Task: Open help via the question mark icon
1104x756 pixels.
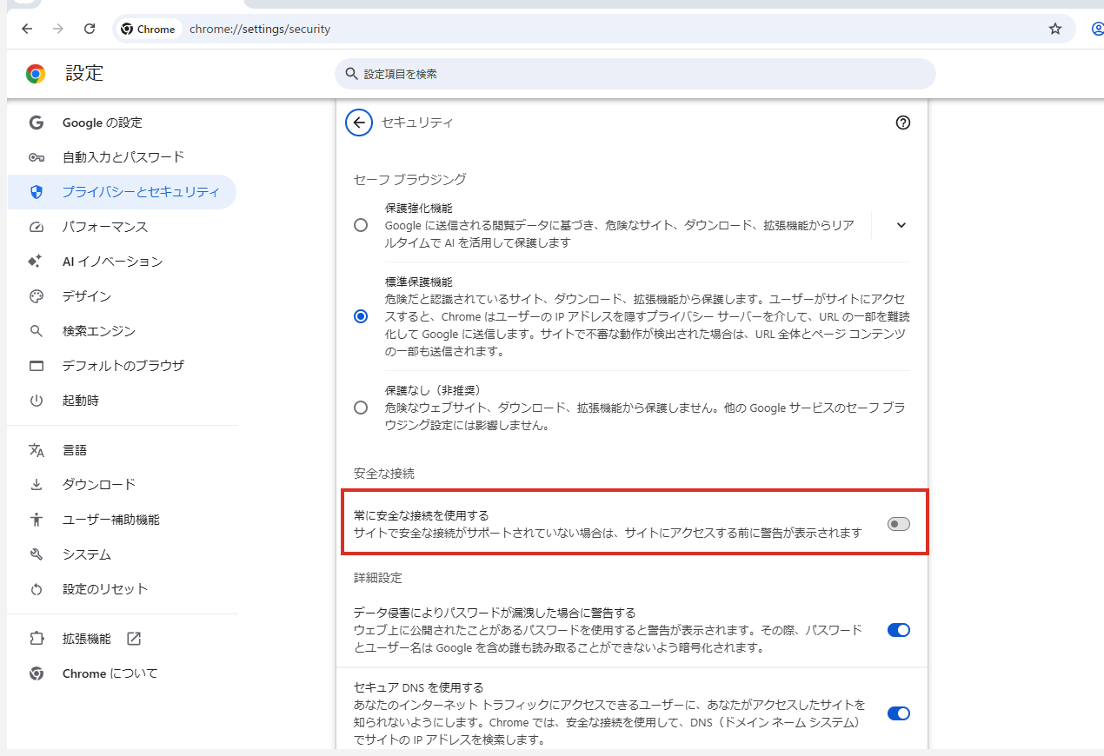Action: pyautogui.click(x=902, y=123)
